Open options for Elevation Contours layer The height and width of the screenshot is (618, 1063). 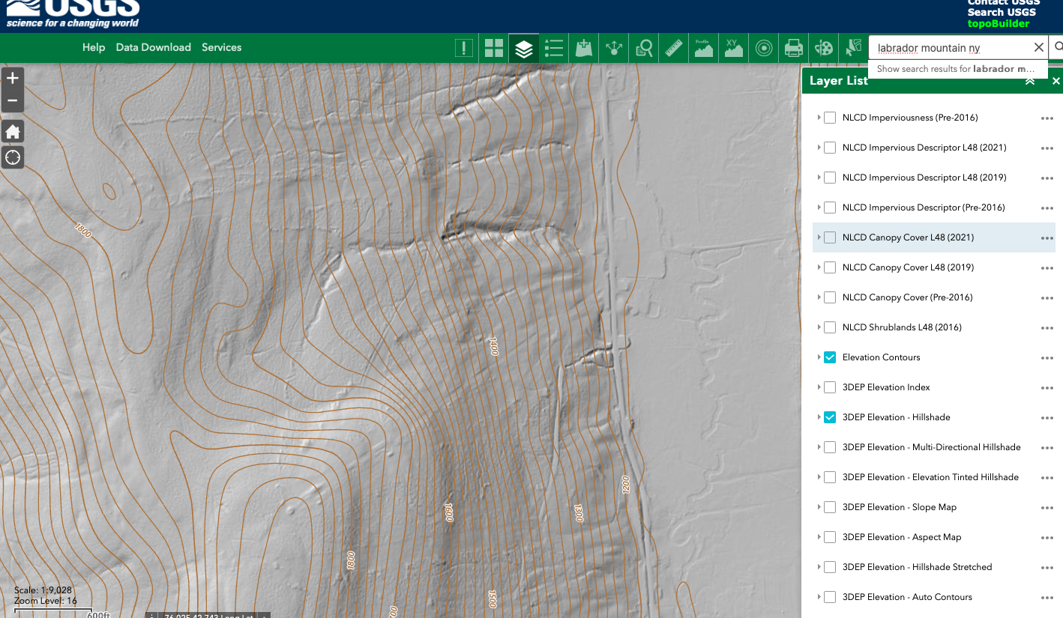(x=1047, y=358)
